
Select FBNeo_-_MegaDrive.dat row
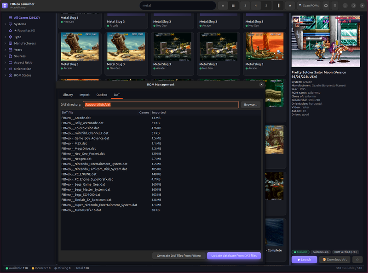[x=161, y=148]
